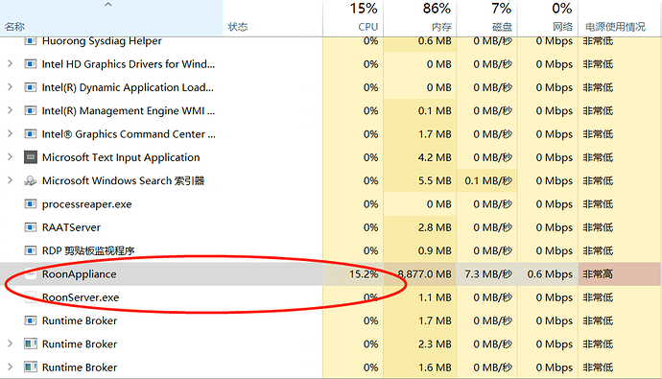Click the processreaper.exe process icon

[x=31, y=204]
